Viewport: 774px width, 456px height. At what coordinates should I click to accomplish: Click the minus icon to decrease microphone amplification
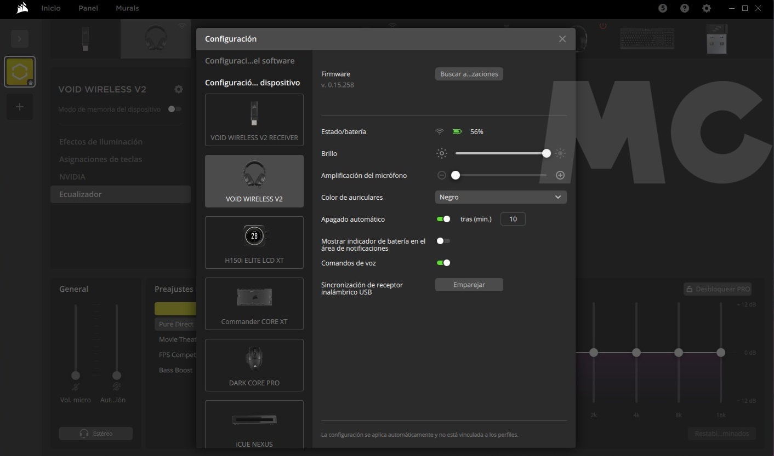(442, 175)
